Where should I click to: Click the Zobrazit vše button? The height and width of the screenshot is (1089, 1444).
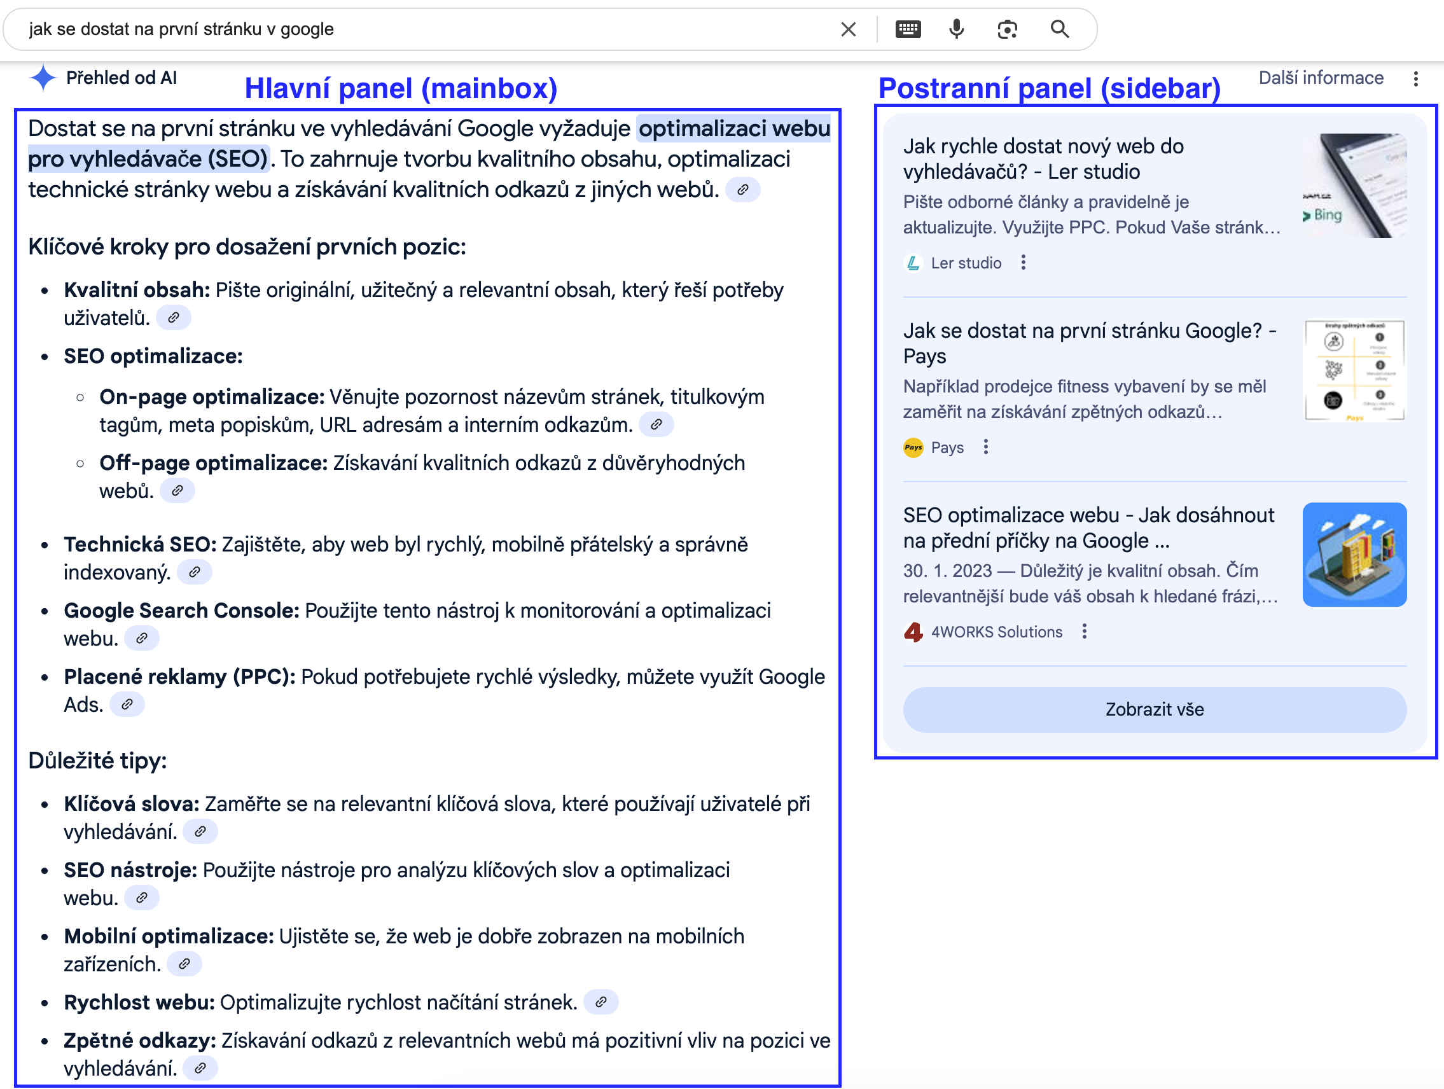point(1154,710)
